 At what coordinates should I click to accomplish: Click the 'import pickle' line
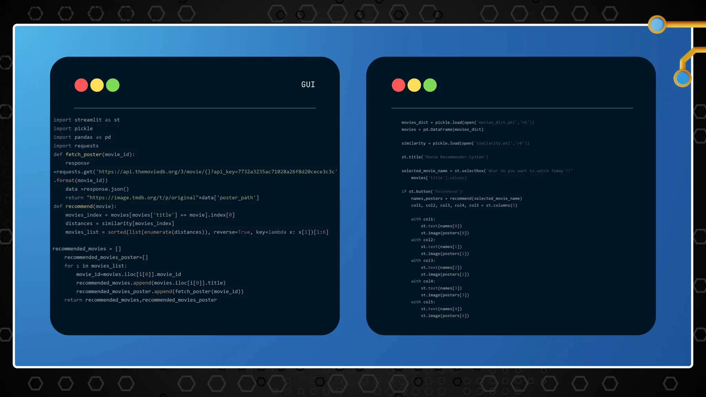[73, 129]
